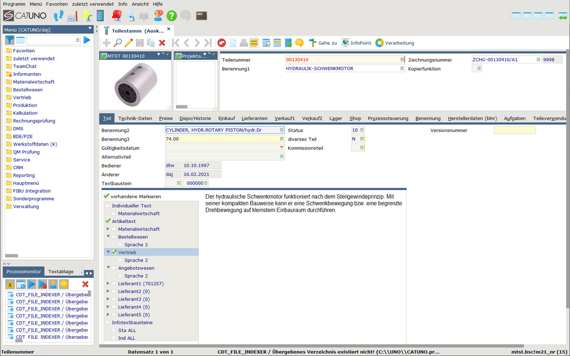Click the hydraulic motor part thumbnail

pyautogui.click(x=135, y=85)
